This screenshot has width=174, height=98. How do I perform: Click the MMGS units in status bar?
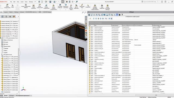click(x=169, y=97)
